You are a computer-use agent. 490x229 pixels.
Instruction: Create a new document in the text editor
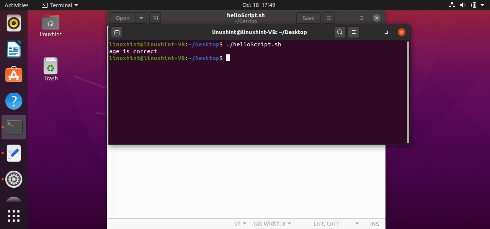tap(155, 18)
